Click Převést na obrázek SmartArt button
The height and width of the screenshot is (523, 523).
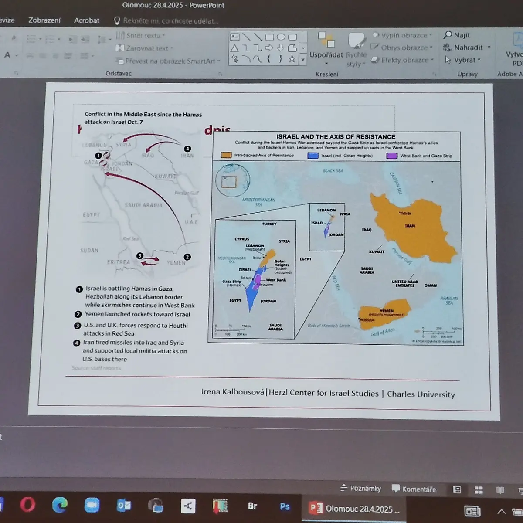[168, 61]
